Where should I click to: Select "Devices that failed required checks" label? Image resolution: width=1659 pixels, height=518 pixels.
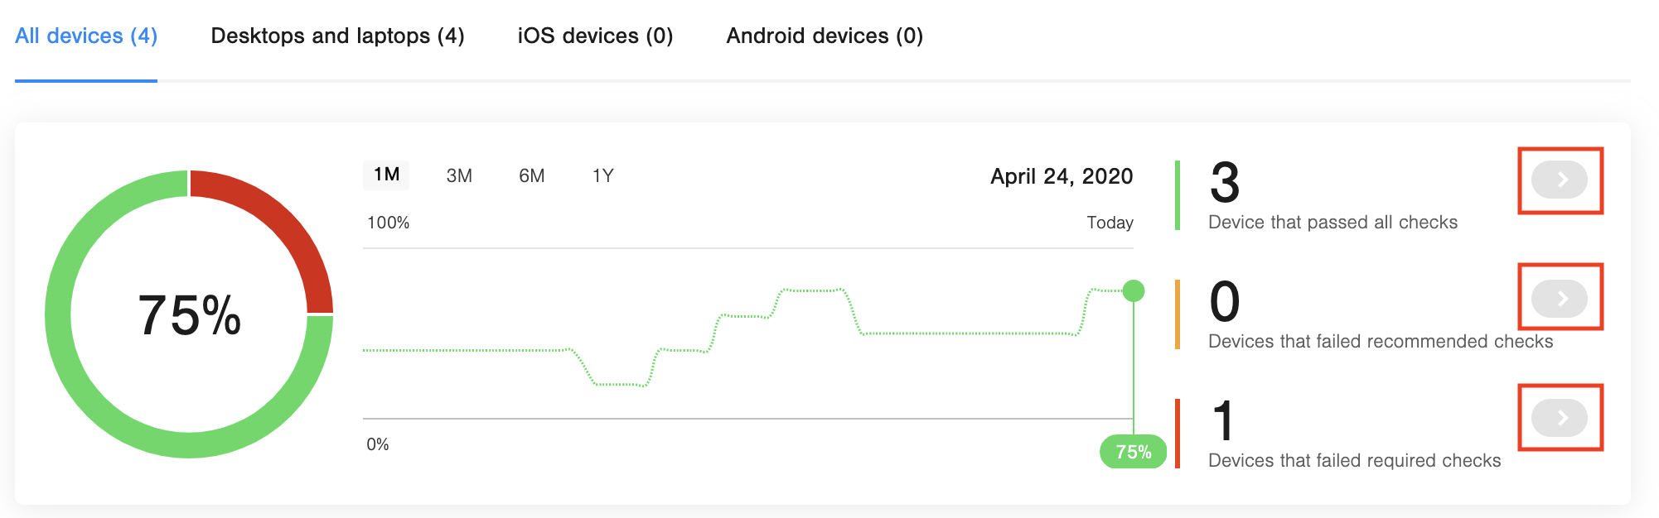tap(1354, 461)
